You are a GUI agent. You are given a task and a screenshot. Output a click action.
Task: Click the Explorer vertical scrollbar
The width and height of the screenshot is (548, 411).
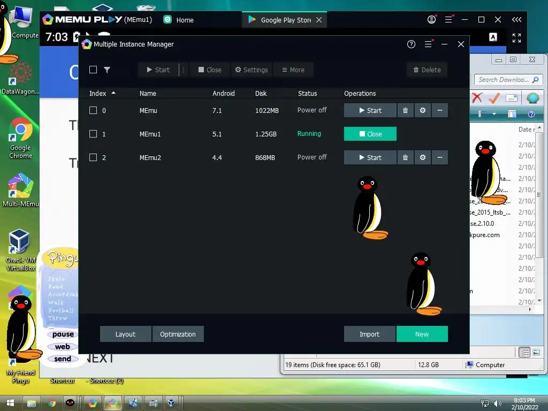coord(539,194)
